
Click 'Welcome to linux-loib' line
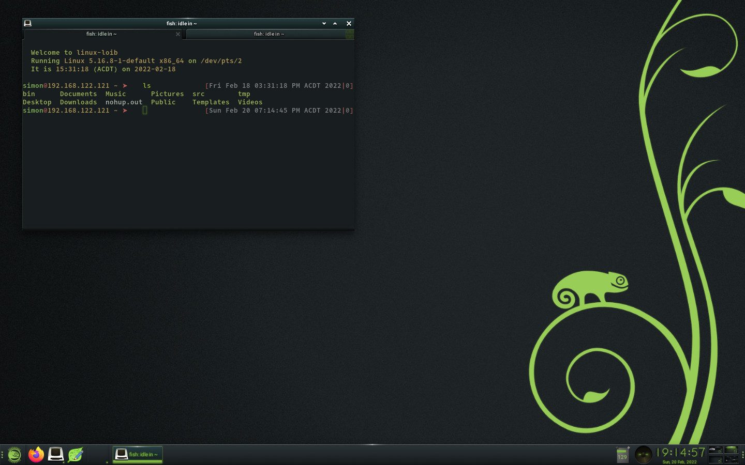pos(74,53)
